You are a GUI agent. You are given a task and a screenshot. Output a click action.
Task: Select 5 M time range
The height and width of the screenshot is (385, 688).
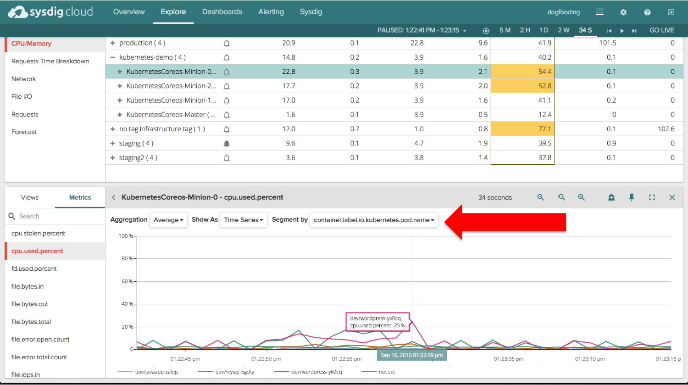point(505,30)
